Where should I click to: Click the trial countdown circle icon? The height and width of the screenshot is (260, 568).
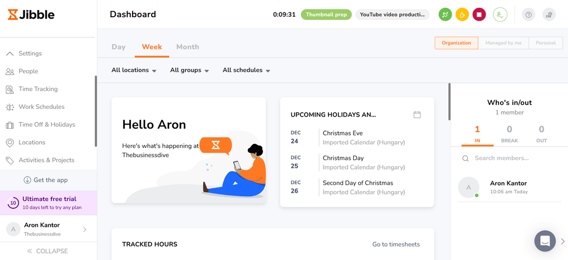pyautogui.click(x=13, y=203)
